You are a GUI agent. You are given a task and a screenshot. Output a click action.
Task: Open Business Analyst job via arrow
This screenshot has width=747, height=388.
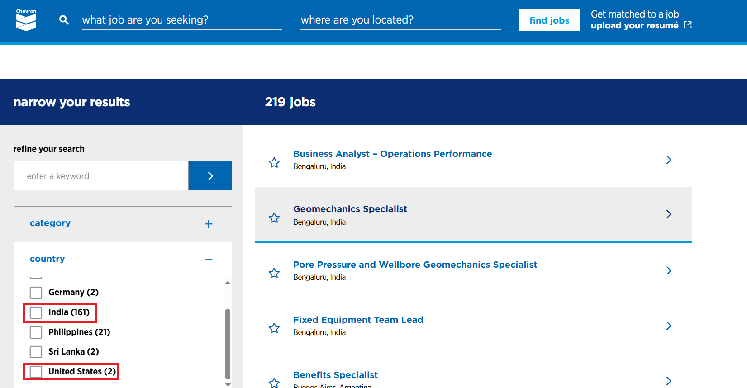click(669, 160)
